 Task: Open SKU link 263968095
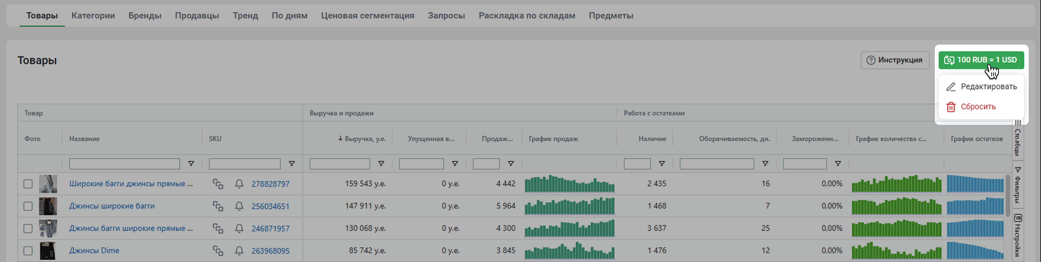pos(270,251)
